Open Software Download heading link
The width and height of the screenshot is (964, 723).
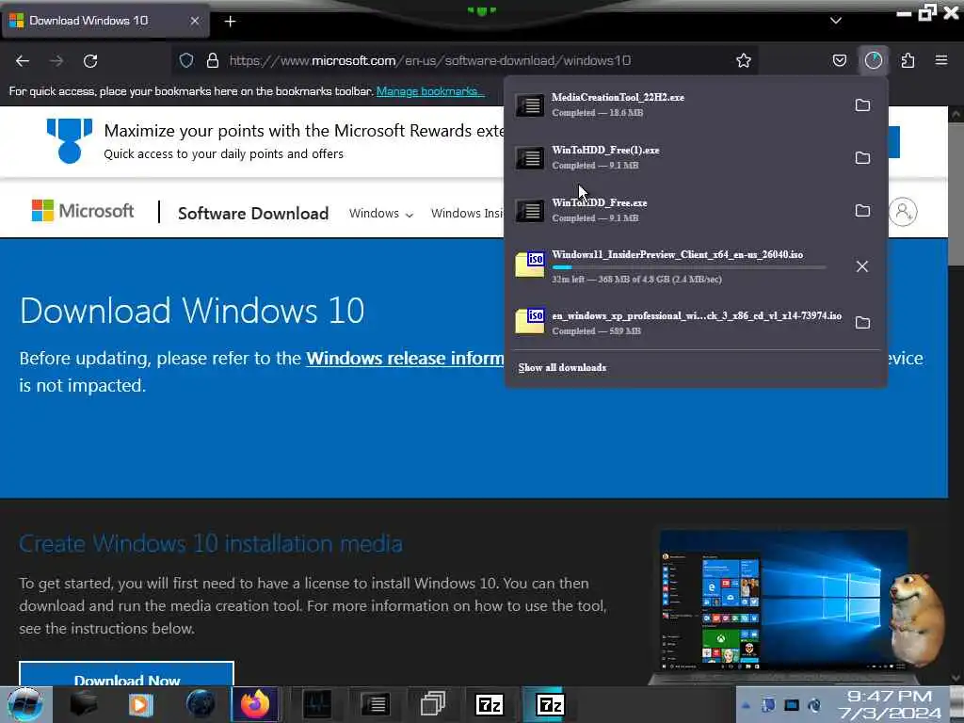pos(253,214)
